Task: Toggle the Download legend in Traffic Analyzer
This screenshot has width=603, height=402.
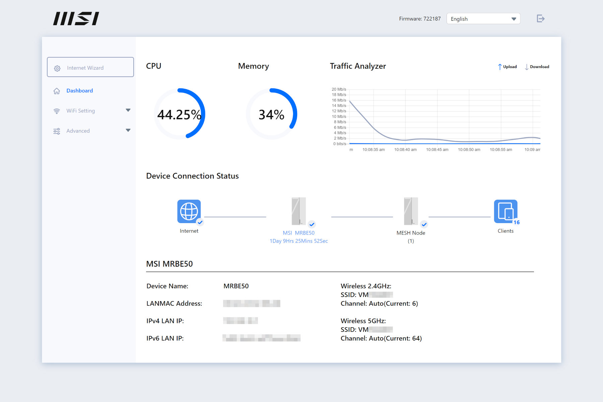Action: [x=537, y=67]
